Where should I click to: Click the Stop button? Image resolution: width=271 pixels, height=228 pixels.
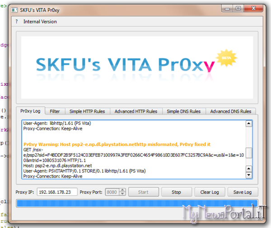[177, 192]
